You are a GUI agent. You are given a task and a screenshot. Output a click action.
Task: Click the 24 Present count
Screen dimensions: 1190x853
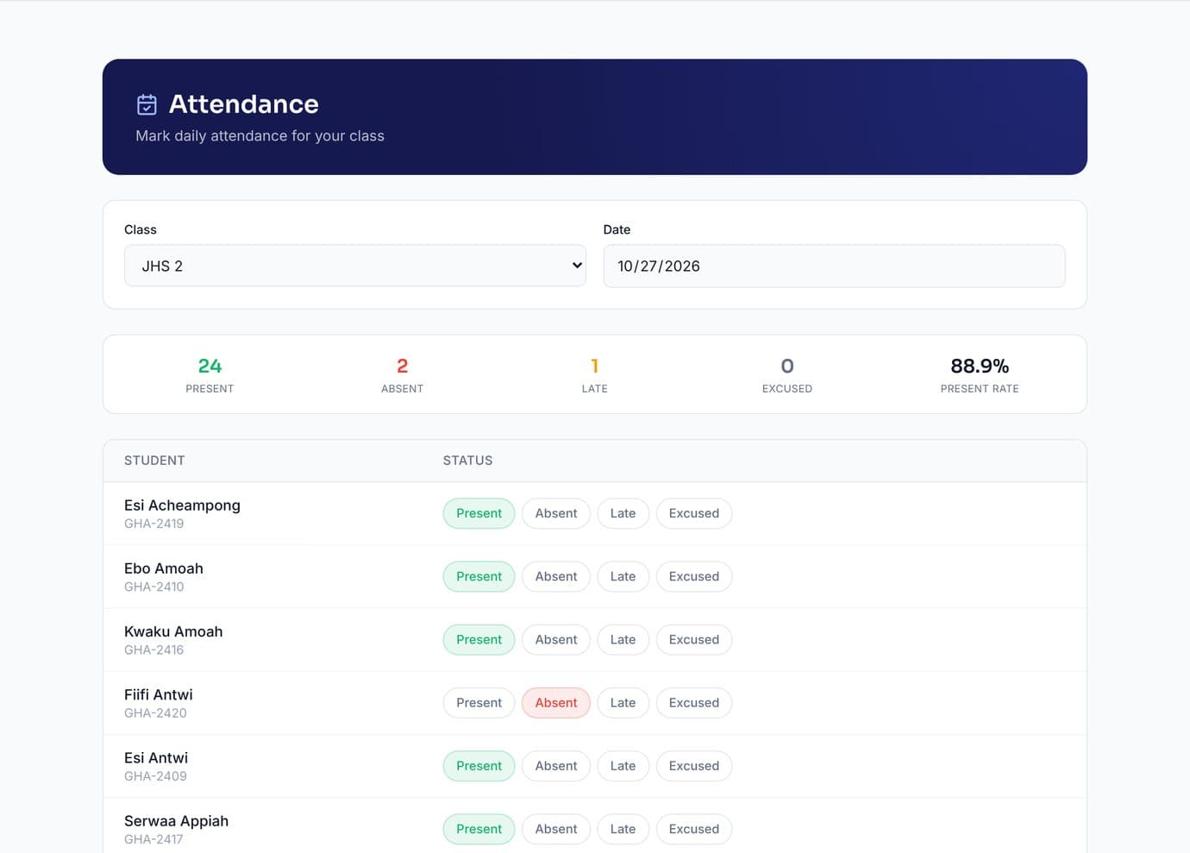(210, 366)
